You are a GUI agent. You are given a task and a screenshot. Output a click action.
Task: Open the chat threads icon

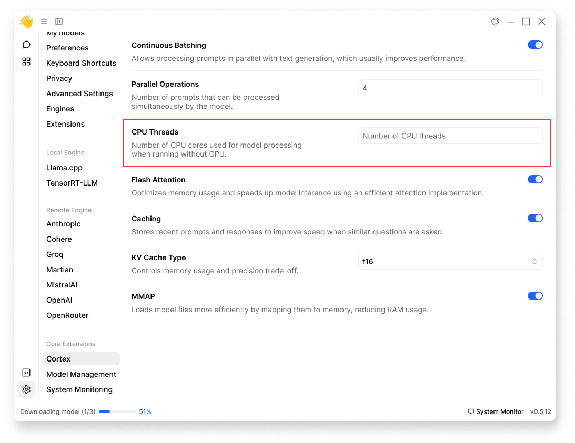pos(26,45)
